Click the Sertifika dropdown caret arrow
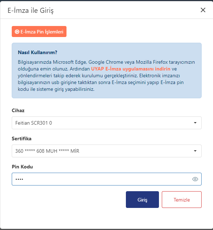The height and width of the screenshot is (230, 213). pos(195,151)
